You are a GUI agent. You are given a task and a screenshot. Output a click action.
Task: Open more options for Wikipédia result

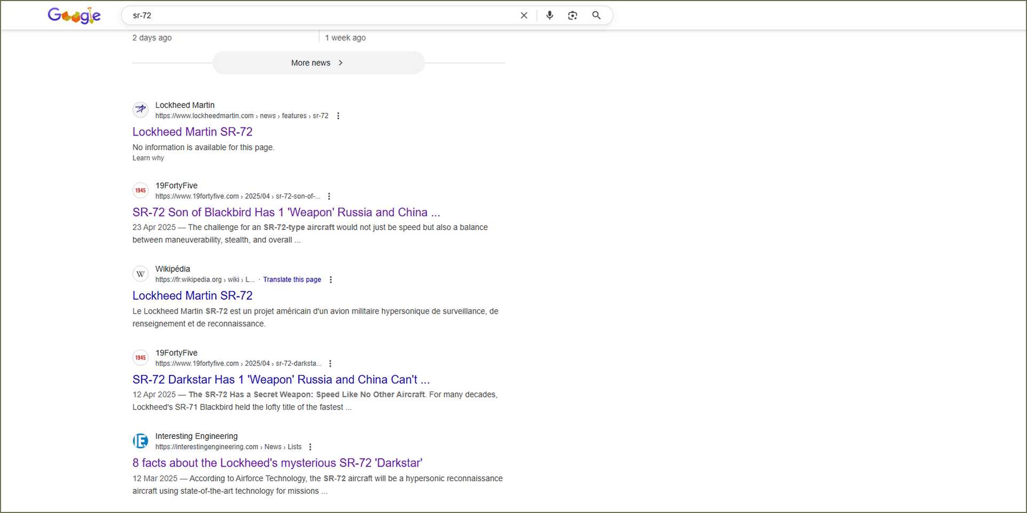pyautogui.click(x=330, y=280)
